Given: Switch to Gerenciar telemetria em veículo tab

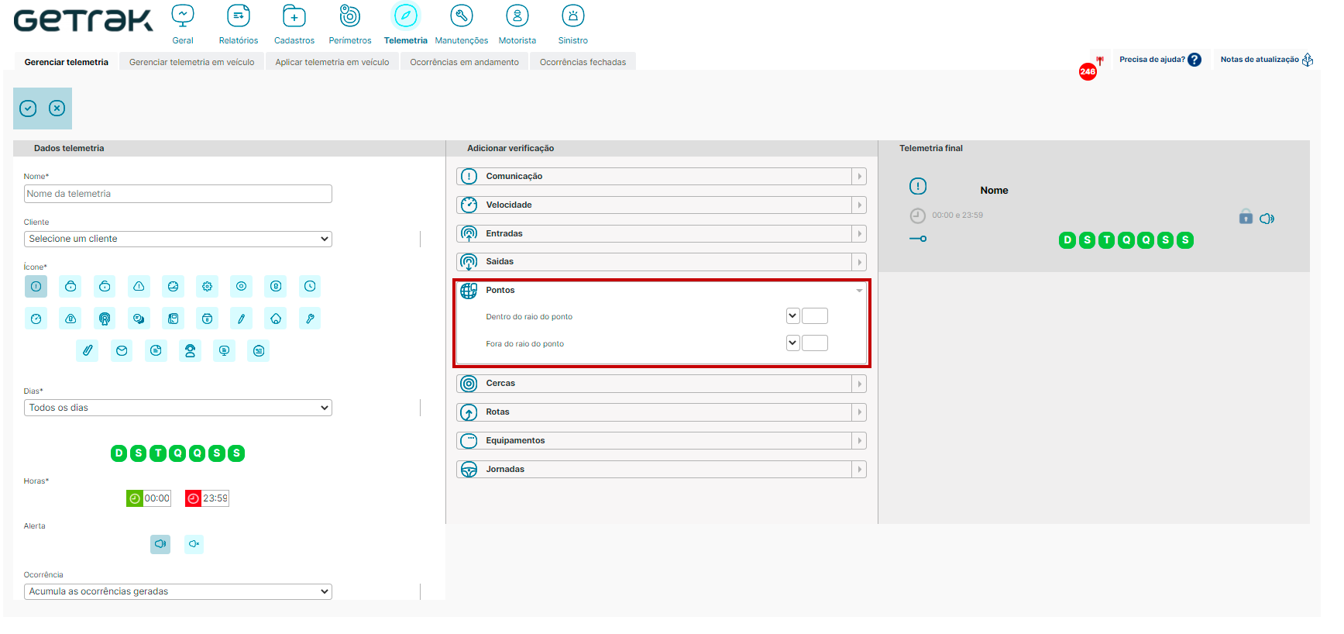Looking at the screenshot, I should 192,62.
